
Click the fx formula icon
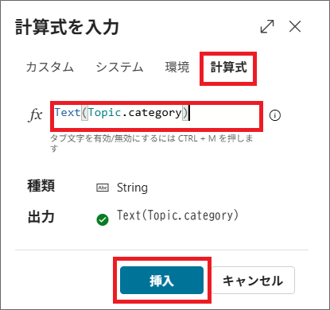35,115
